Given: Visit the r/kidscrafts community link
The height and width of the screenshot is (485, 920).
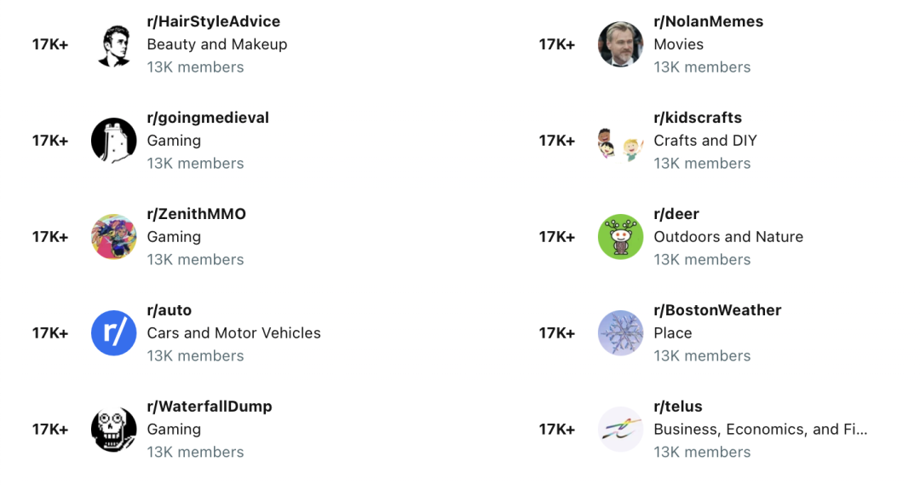Looking at the screenshot, I should pos(698,118).
